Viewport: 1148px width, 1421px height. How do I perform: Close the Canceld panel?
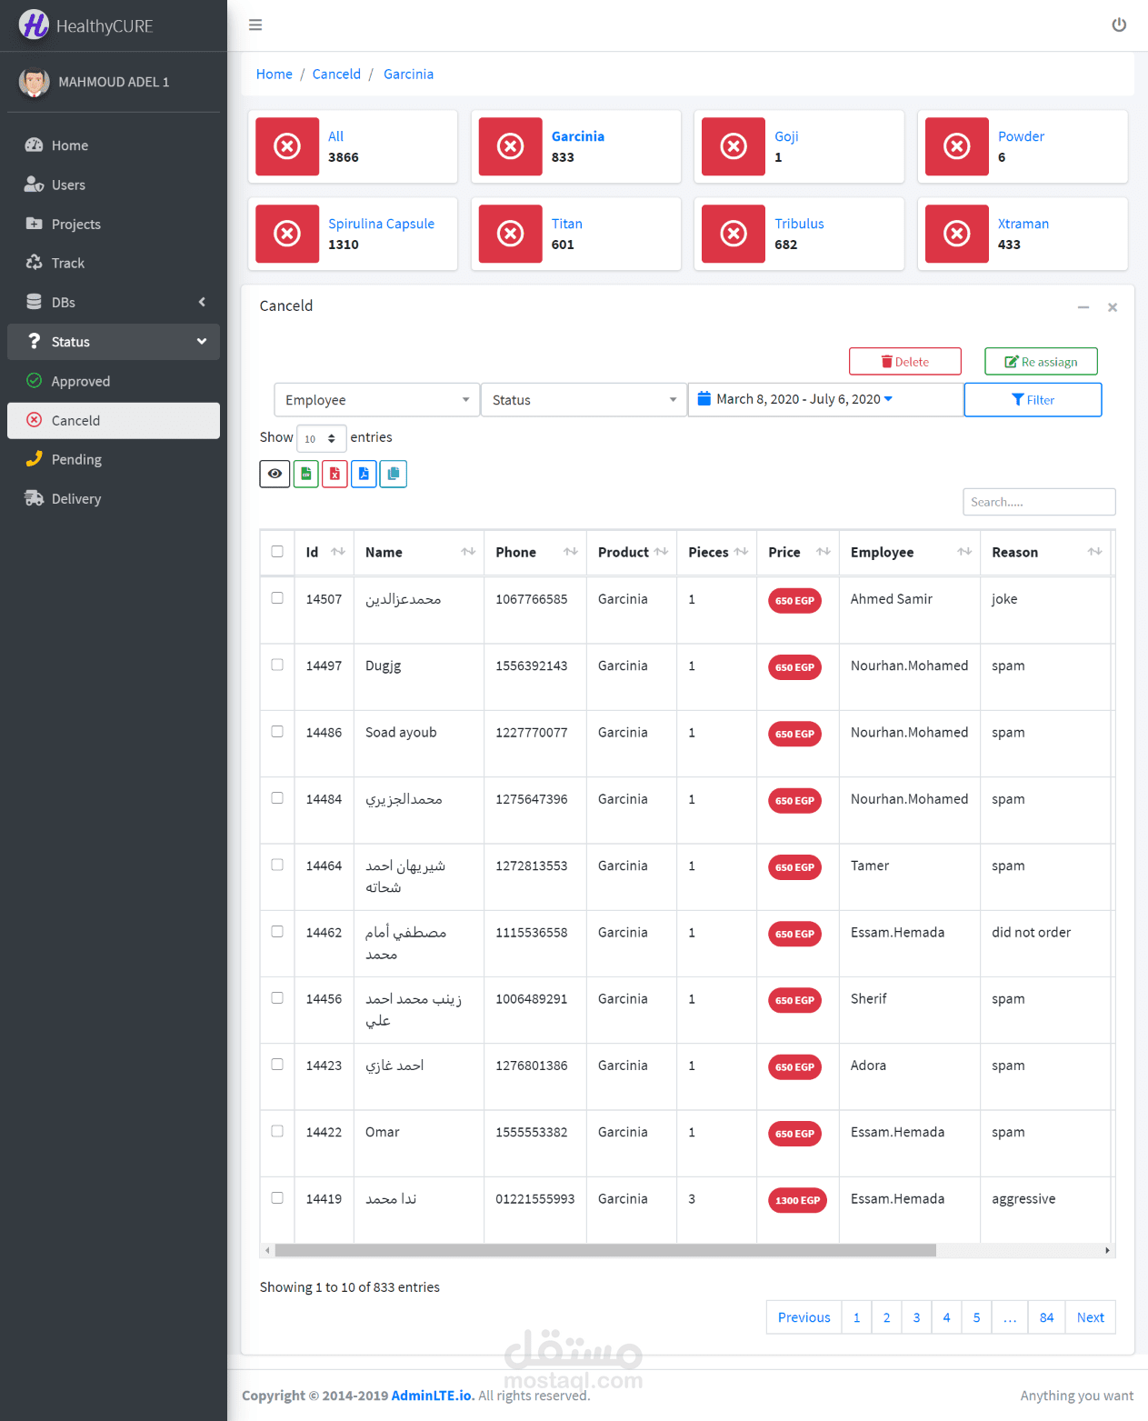pyautogui.click(x=1113, y=307)
